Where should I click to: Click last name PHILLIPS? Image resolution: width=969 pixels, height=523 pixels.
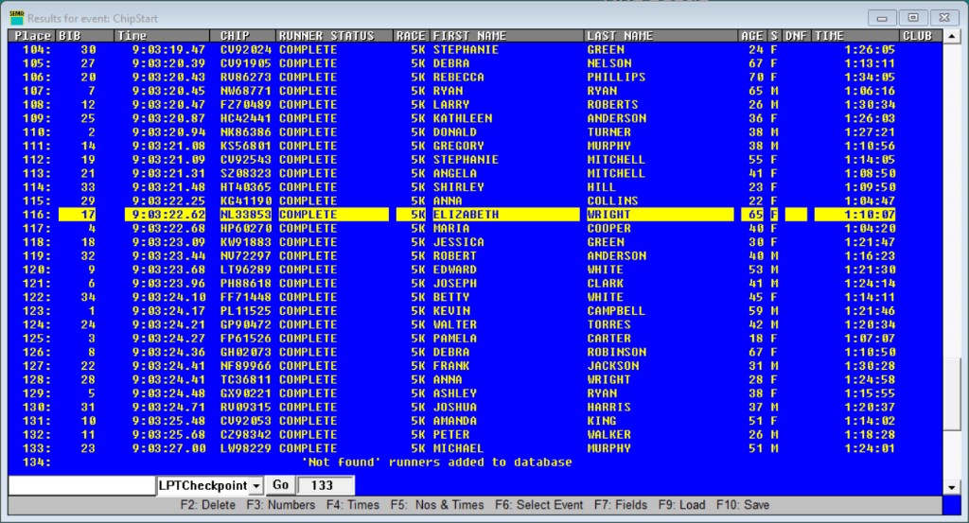(x=616, y=77)
